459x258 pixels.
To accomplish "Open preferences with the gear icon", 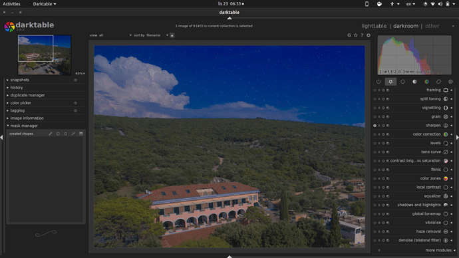I will (x=369, y=35).
